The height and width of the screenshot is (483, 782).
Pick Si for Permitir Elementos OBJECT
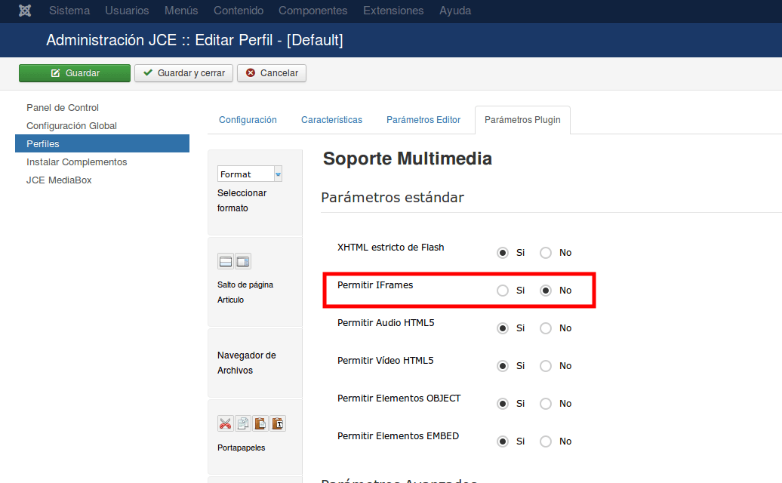[x=503, y=404]
